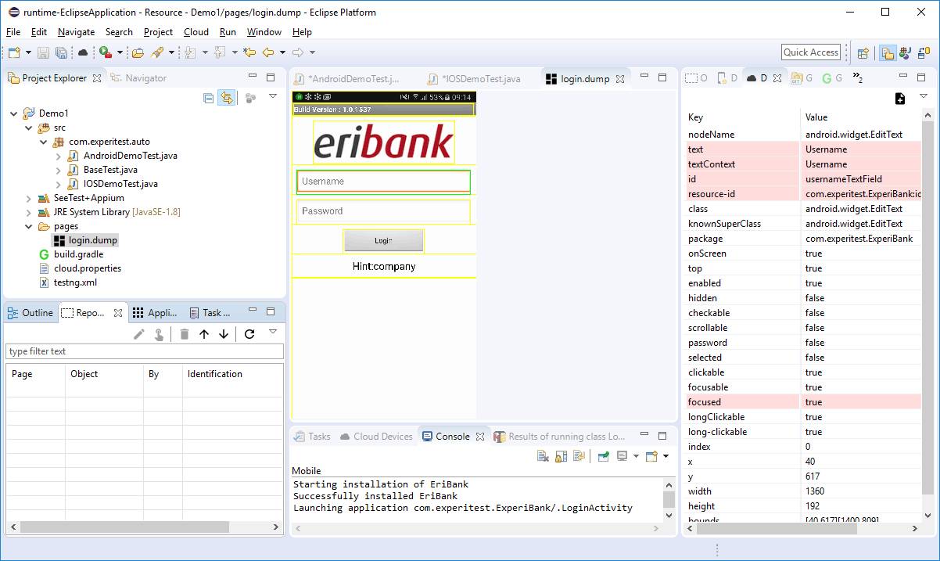
Task: Click the Password field in dump preview
Action: pyautogui.click(x=383, y=211)
